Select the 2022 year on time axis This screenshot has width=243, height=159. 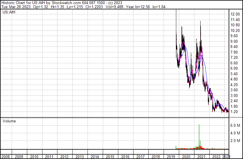point(216,157)
